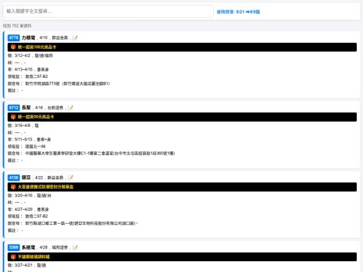The image size is (363, 272).
Task: Click the 4/22 meeting date in the 4130 header
Action: 39,177
